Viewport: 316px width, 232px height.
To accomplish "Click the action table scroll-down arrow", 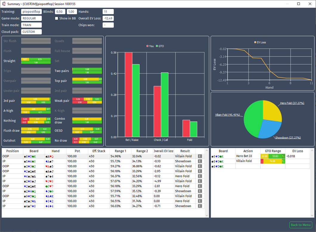I will coord(312,216).
